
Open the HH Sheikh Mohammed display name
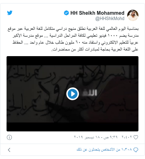[97, 13]
